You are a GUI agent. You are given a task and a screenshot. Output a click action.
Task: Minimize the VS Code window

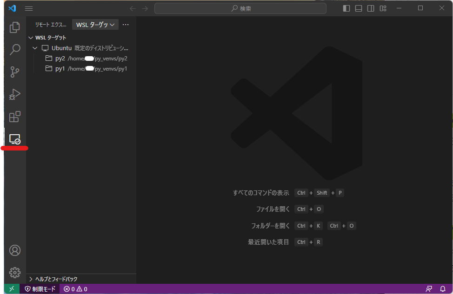click(399, 8)
